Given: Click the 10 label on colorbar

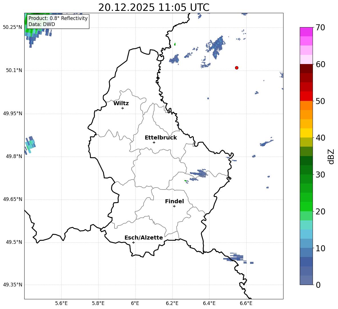Looking at the screenshot, I should (x=320, y=248).
